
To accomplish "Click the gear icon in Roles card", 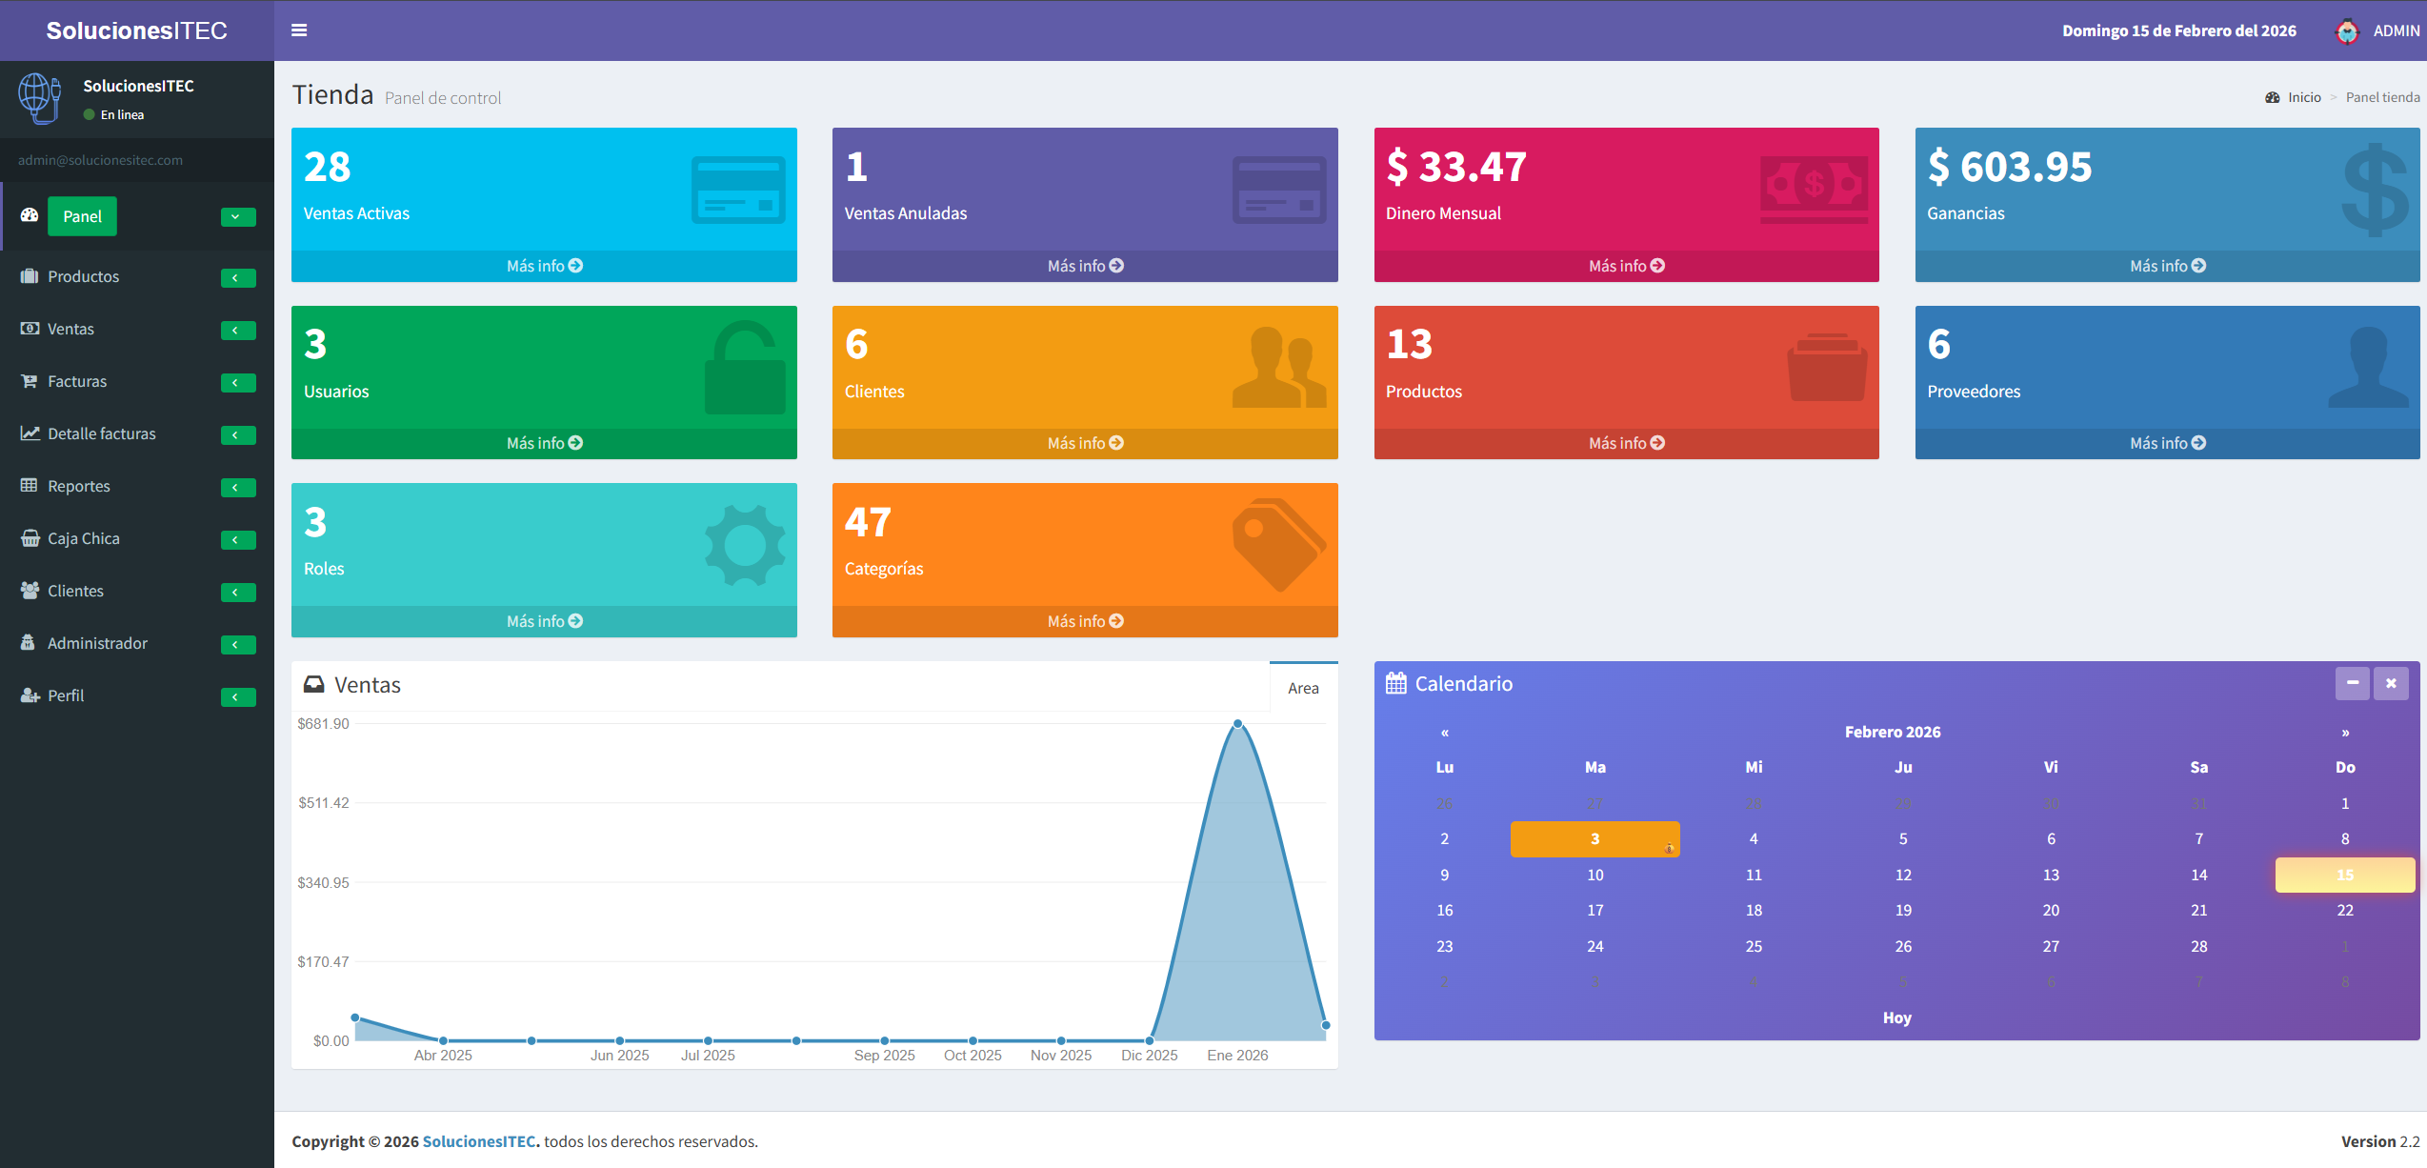I will point(745,545).
